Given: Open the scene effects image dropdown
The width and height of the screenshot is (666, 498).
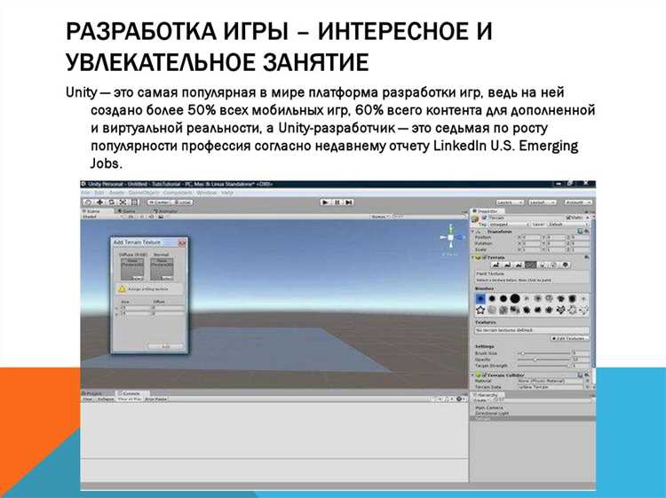Looking at the screenshot, I should coord(161,217).
